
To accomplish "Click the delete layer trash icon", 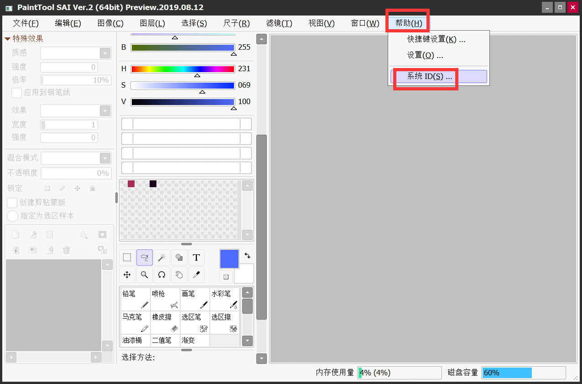I will (66, 250).
